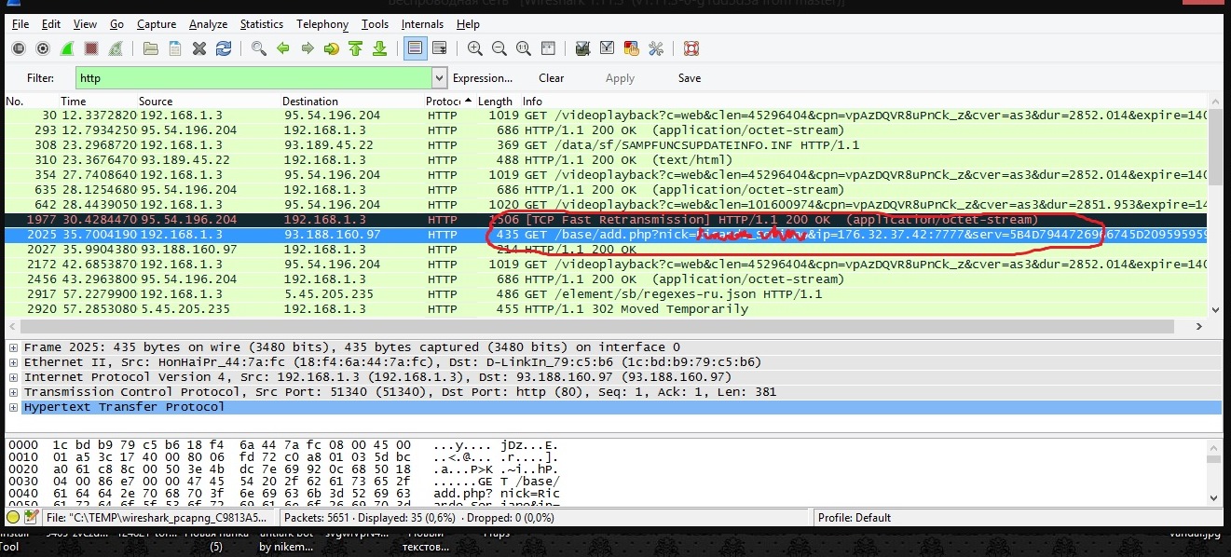The width and height of the screenshot is (1231, 557).
Task: Reload this capture file
Action: click(223, 48)
